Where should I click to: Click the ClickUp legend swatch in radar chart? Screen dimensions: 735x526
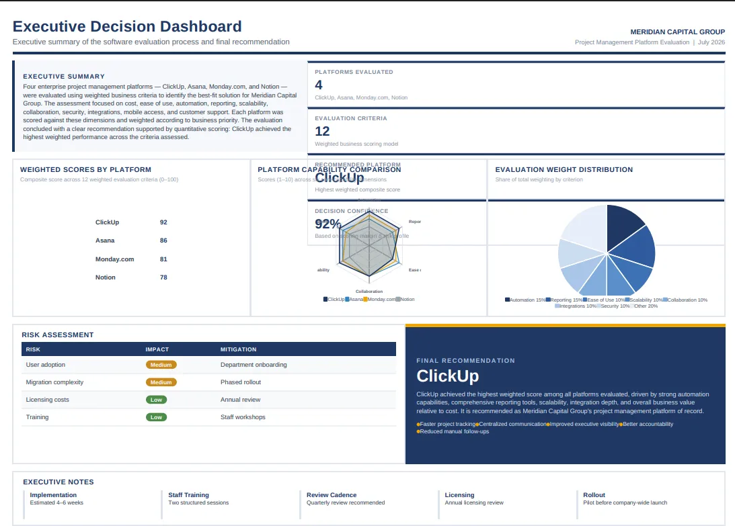(325, 300)
